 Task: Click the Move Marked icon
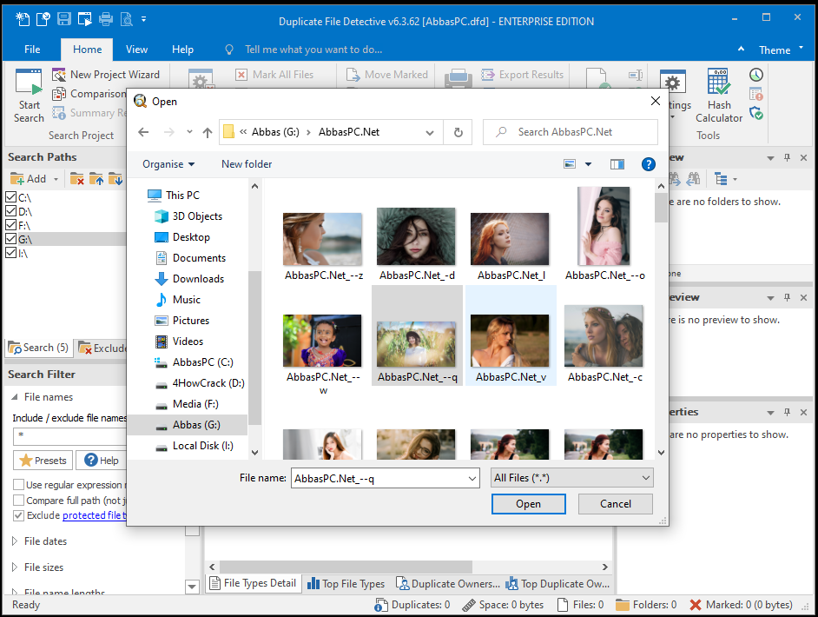click(353, 75)
